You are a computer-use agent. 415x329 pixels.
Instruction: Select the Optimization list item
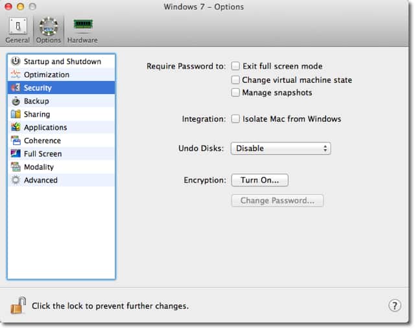click(62, 74)
